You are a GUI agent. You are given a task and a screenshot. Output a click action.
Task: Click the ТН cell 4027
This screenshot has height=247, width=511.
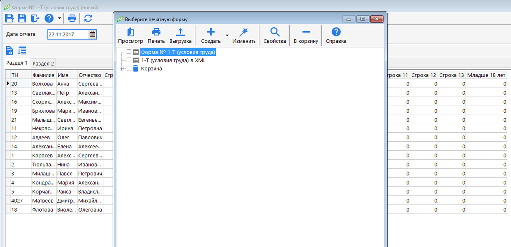click(21, 201)
